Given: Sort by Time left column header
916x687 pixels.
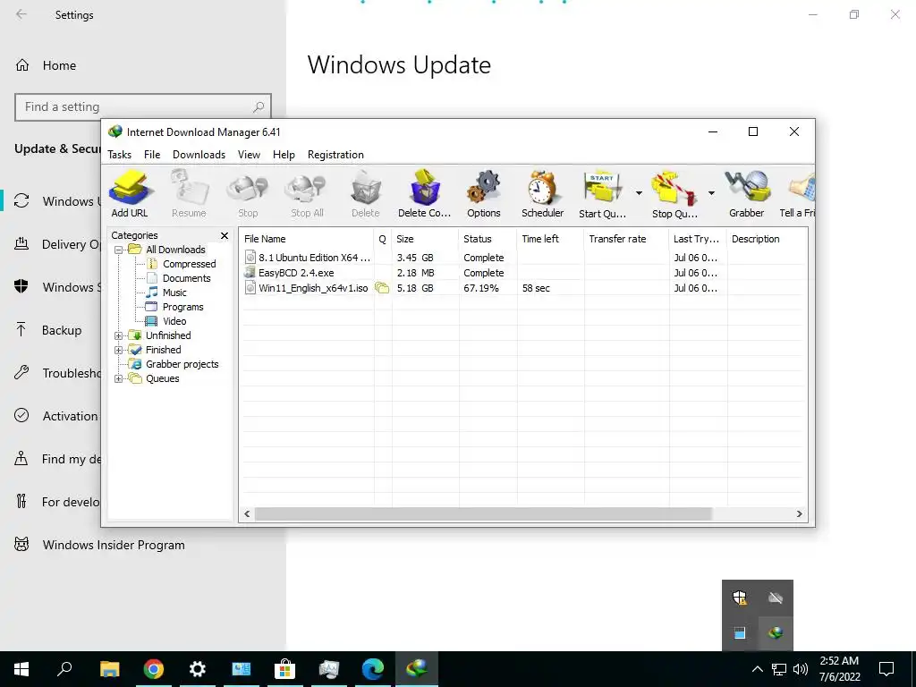Looking at the screenshot, I should coord(550,239).
